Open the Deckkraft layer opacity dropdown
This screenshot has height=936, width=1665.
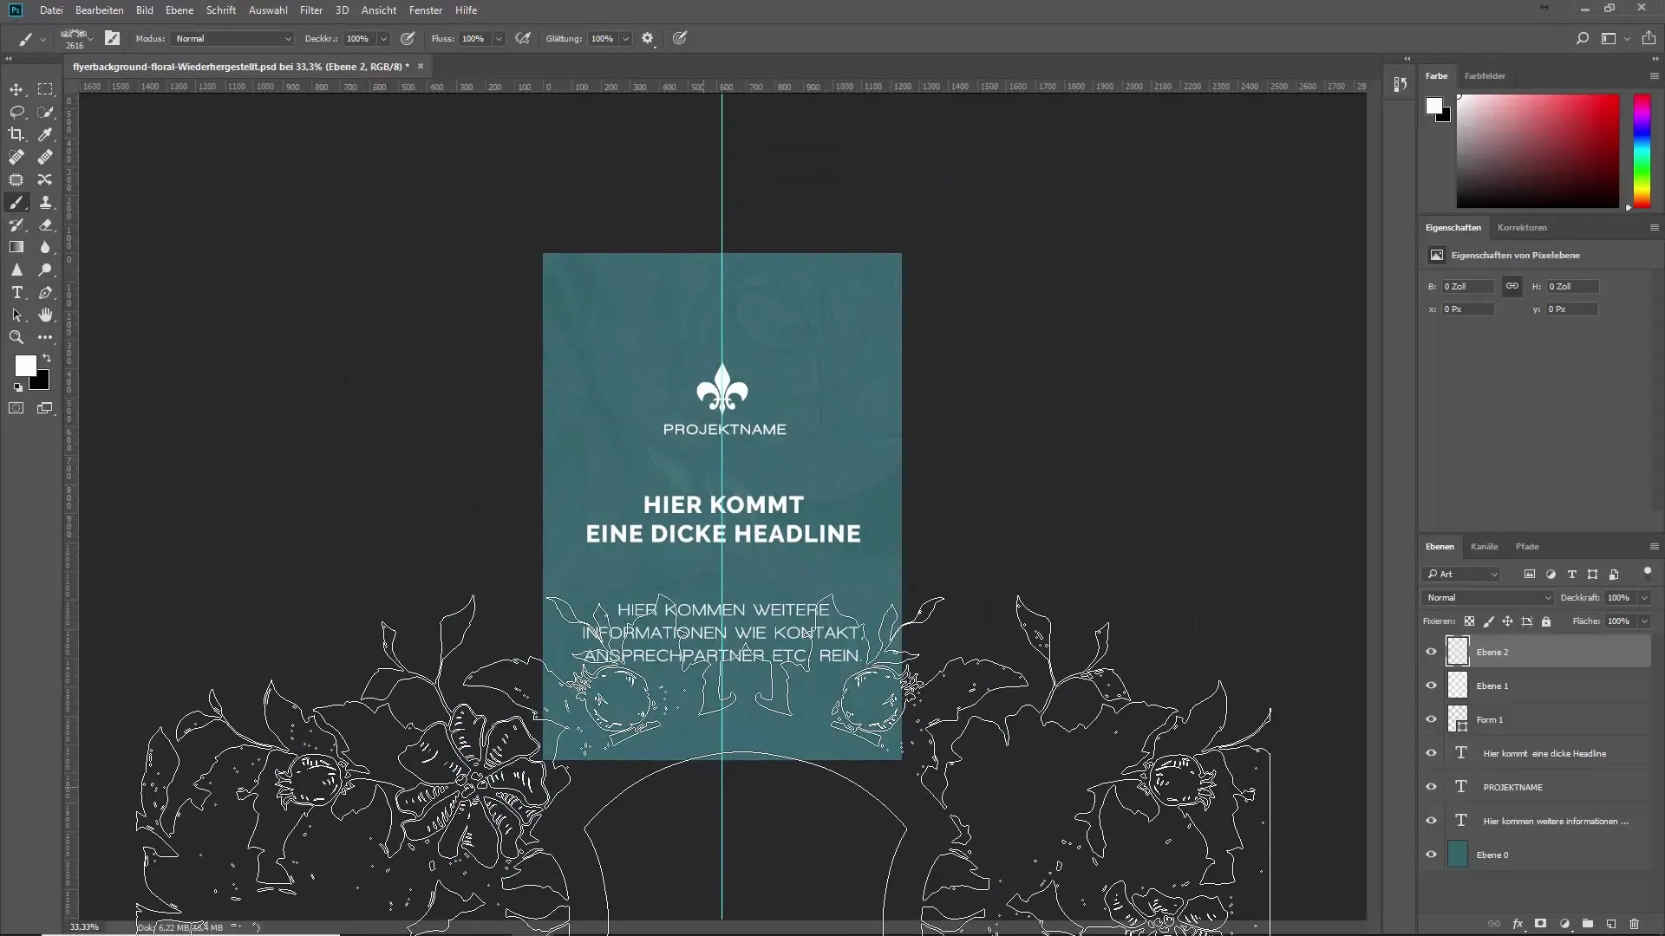pos(1644,597)
